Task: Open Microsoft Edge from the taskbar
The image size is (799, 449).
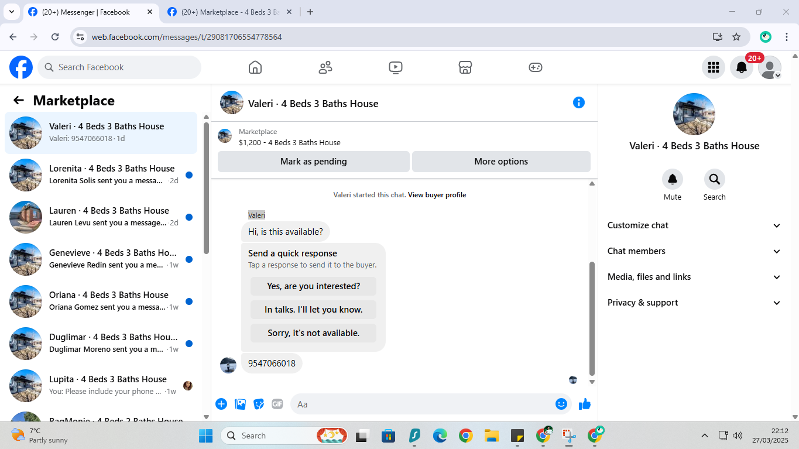Action: 440,436
